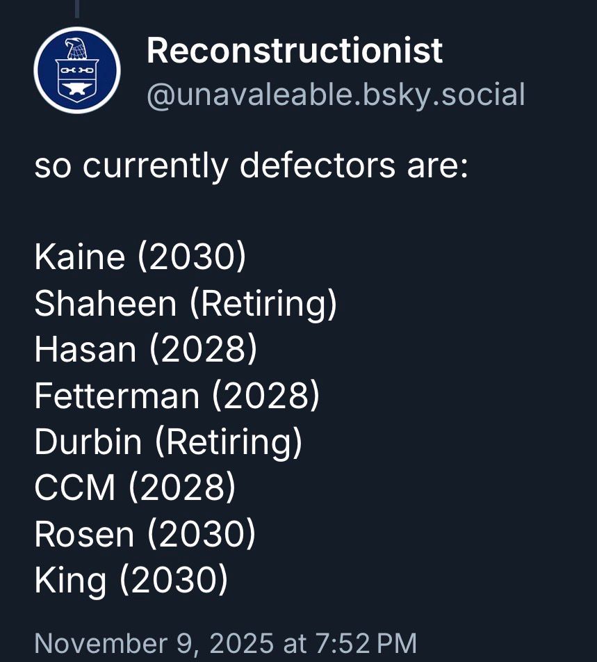Select the "so currently defectors are:" line
The width and height of the screenshot is (597, 662).
click(x=251, y=167)
